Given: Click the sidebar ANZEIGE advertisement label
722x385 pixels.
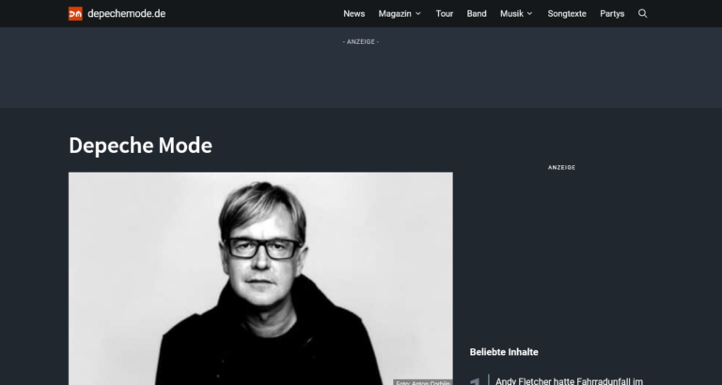Looking at the screenshot, I should point(562,167).
